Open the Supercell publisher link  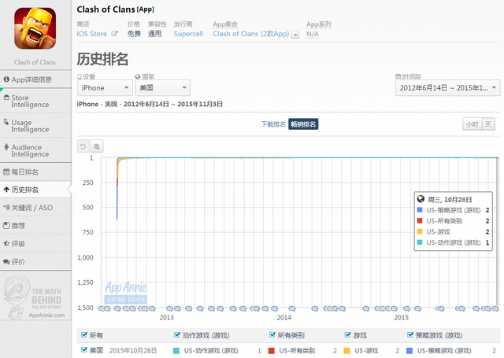click(188, 34)
